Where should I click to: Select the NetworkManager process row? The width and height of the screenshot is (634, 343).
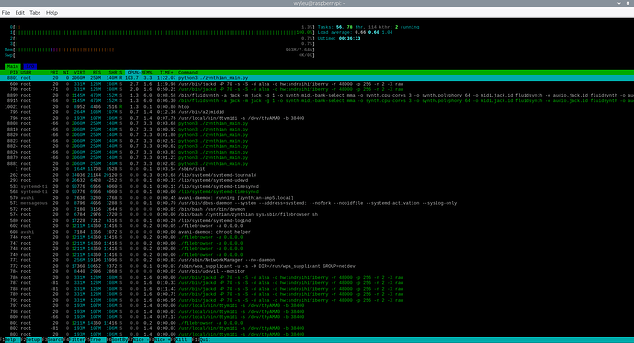317,260
